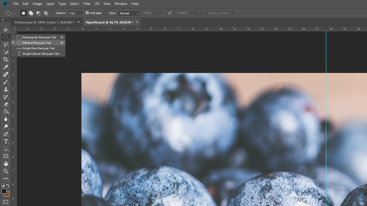The width and height of the screenshot is (367, 206).
Task: Open the tool preset picker arrow
Action: click(x=14, y=13)
